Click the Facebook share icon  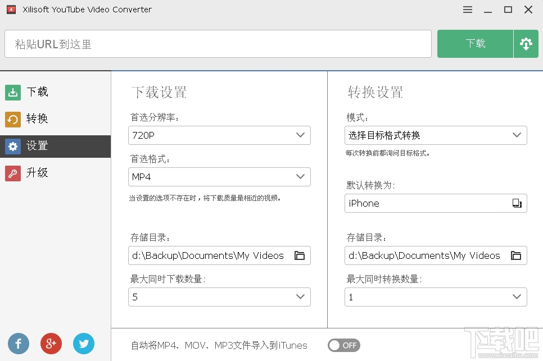19,344
